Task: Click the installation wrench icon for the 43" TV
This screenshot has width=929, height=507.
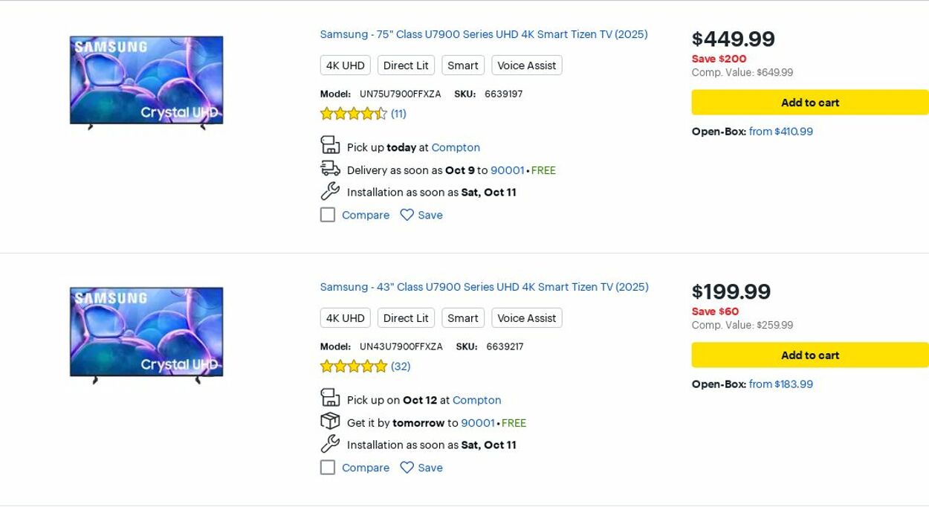Action: (330, 445)
